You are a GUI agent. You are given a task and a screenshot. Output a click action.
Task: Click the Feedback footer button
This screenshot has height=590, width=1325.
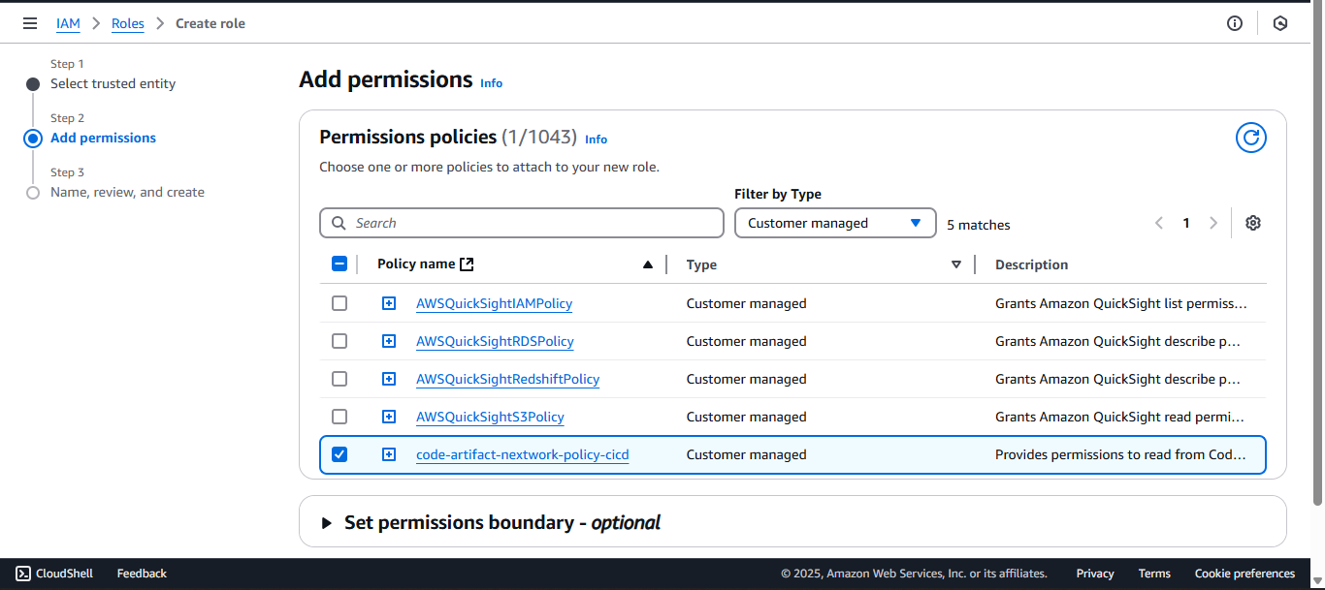coord(142,574)
